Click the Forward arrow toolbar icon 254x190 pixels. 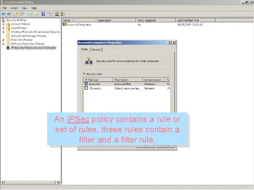pos(9,14)
